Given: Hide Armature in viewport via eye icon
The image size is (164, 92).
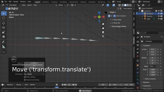Looking at the screenshot, I should coord(159,14).
